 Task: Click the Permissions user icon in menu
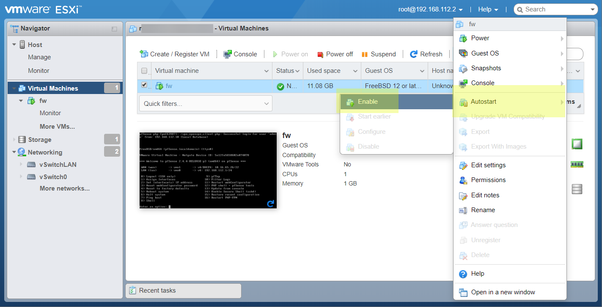[x=463, y=180]
